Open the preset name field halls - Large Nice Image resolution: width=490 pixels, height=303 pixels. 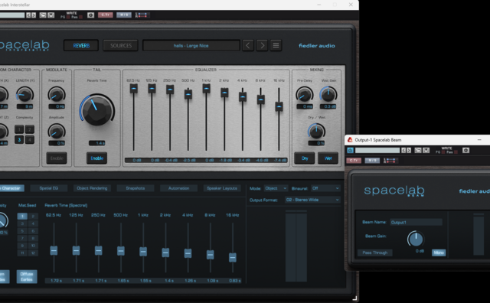[191, 46]
